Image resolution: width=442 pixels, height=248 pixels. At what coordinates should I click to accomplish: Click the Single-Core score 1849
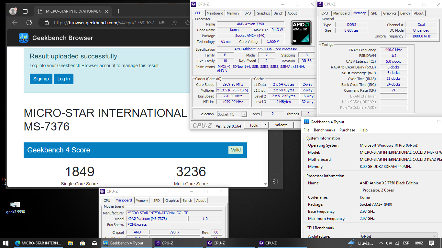click(x=80, y=171)
